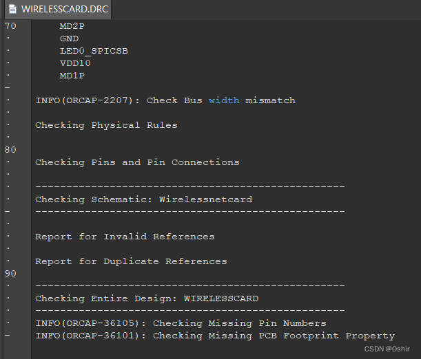
Task: Click the blue highlighted word width
Action: [224, 100]
